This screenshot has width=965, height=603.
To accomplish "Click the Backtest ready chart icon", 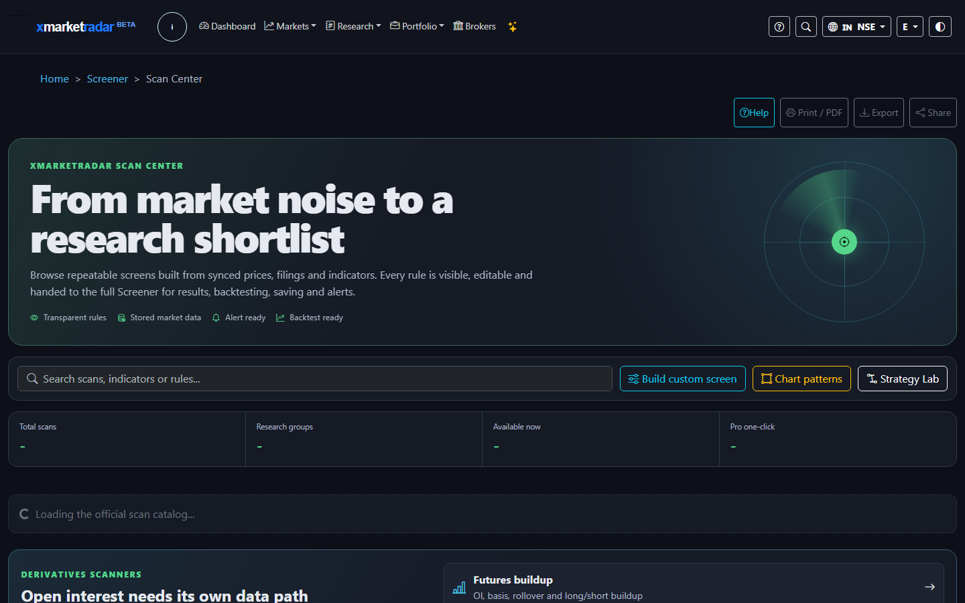I will point(280,318).
